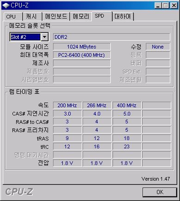Image resolution: width=180 pixels, height=201 pixels.
Task: Switch to the 메모리 tab
Action: [81, 17]
